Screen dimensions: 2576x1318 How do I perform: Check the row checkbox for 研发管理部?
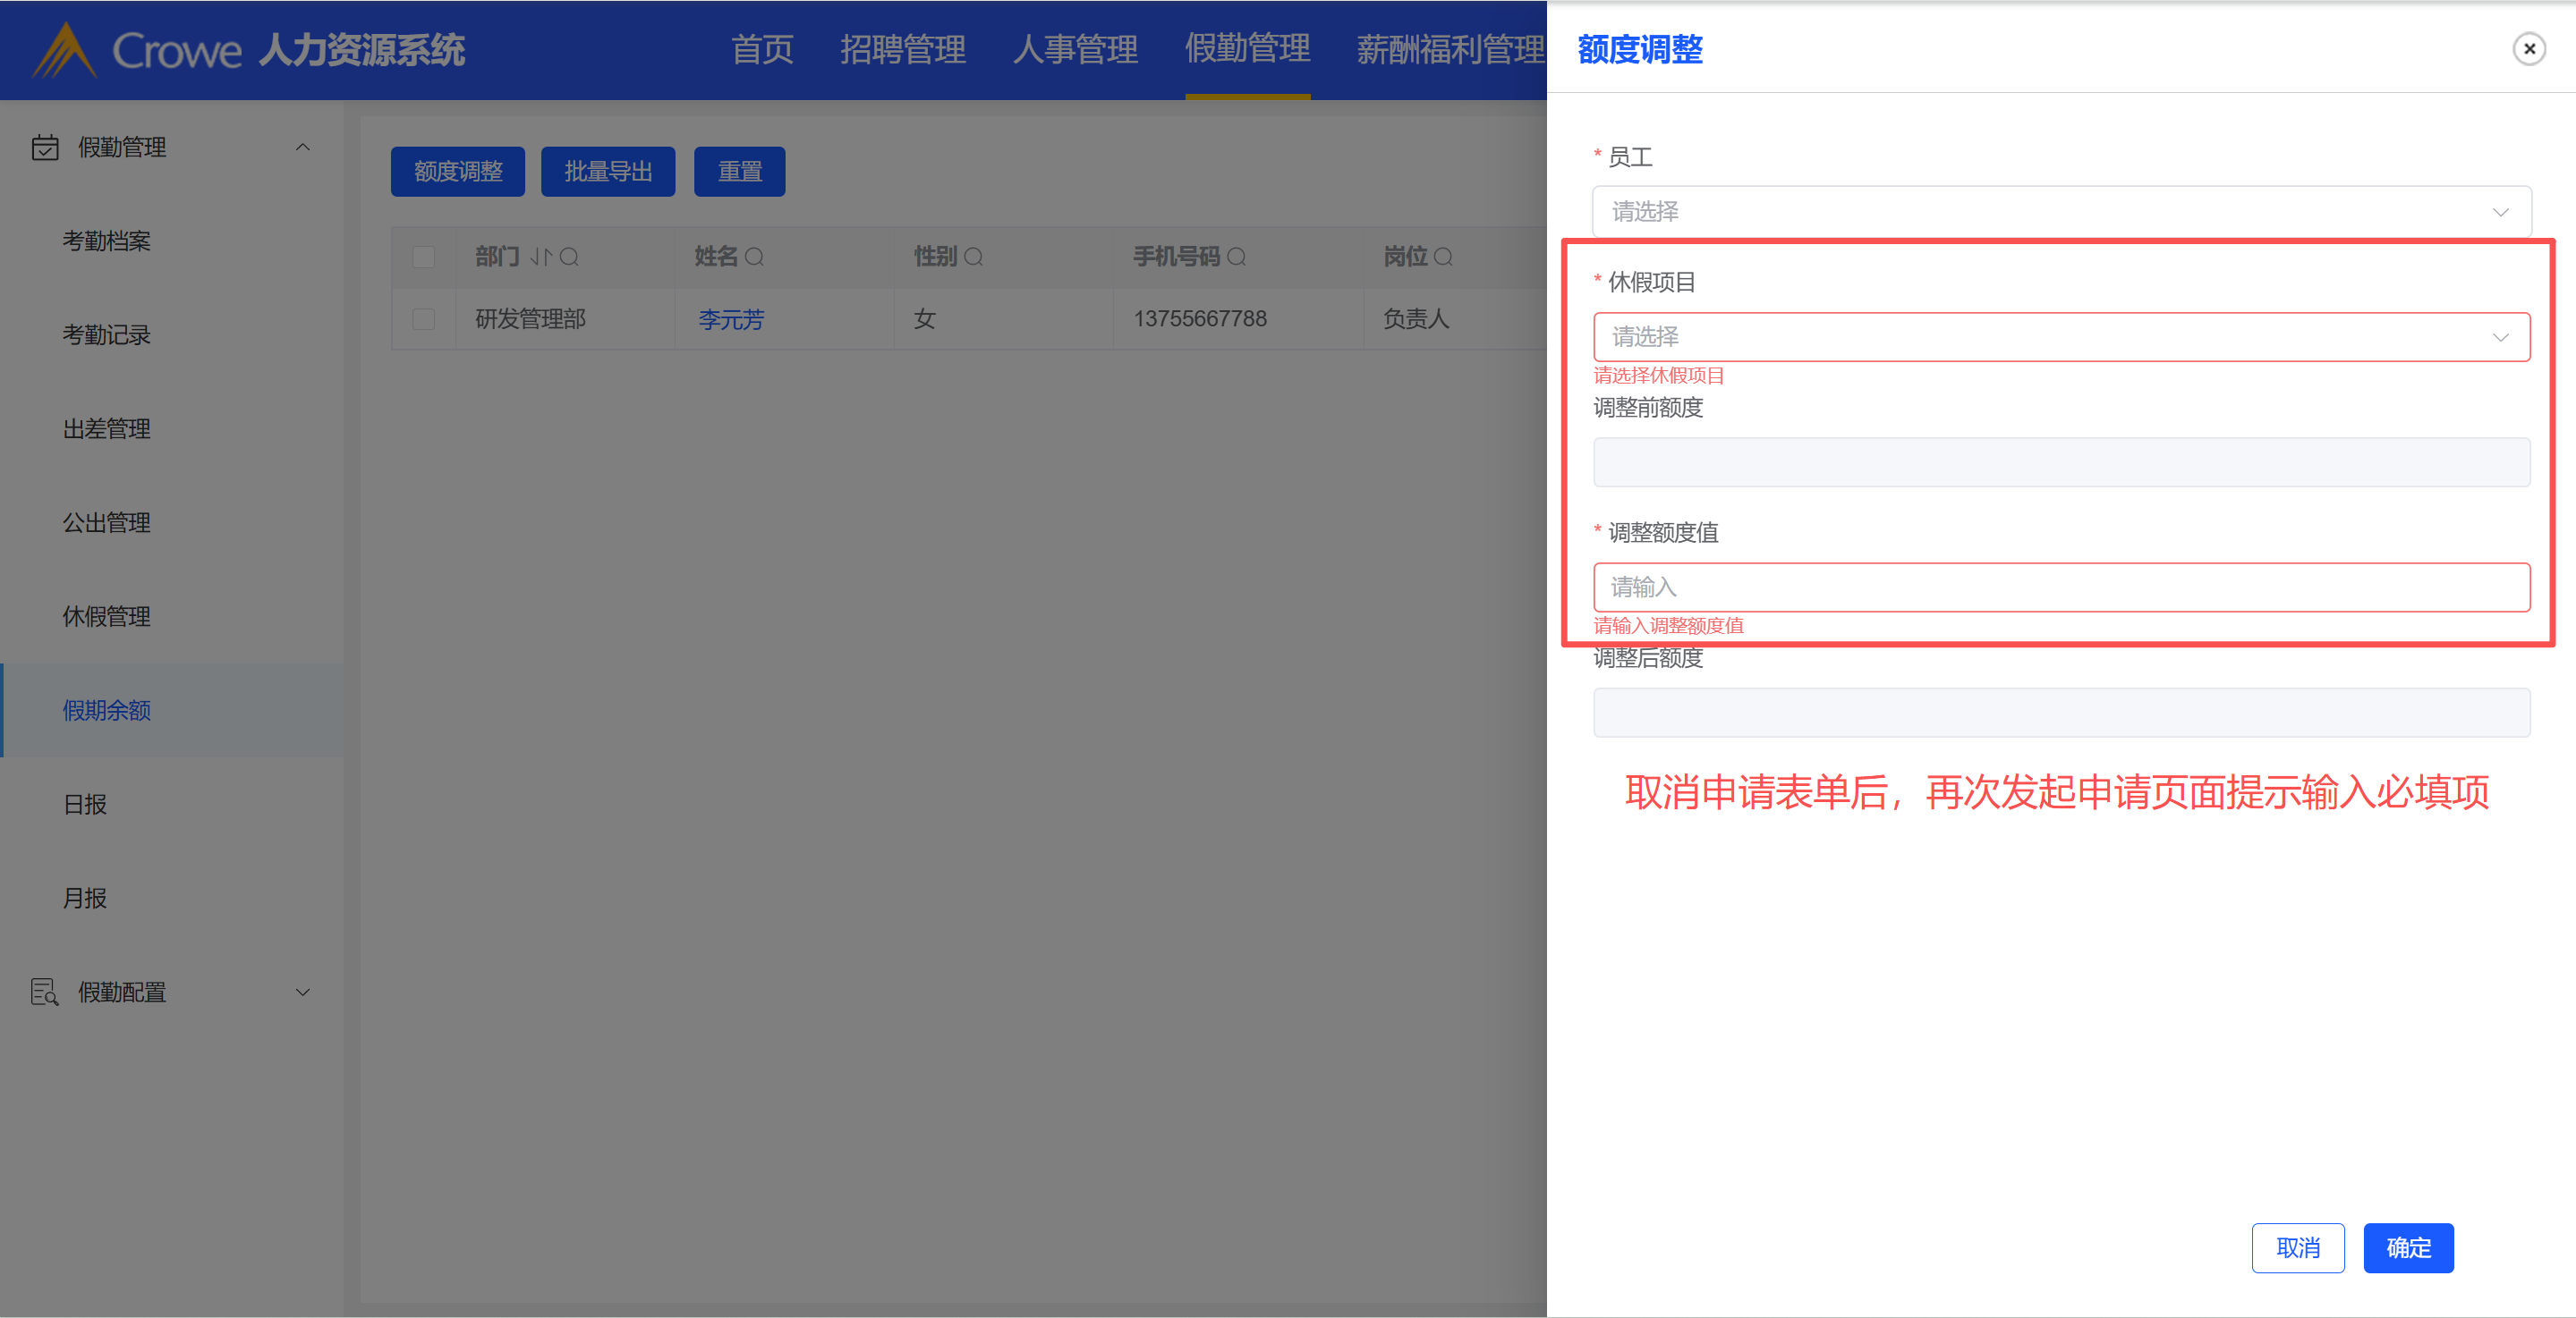click(x=424, y=318)
